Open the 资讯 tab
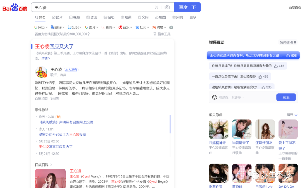The height and width of the screenshot is (188, 301). [x=92, y=17]
